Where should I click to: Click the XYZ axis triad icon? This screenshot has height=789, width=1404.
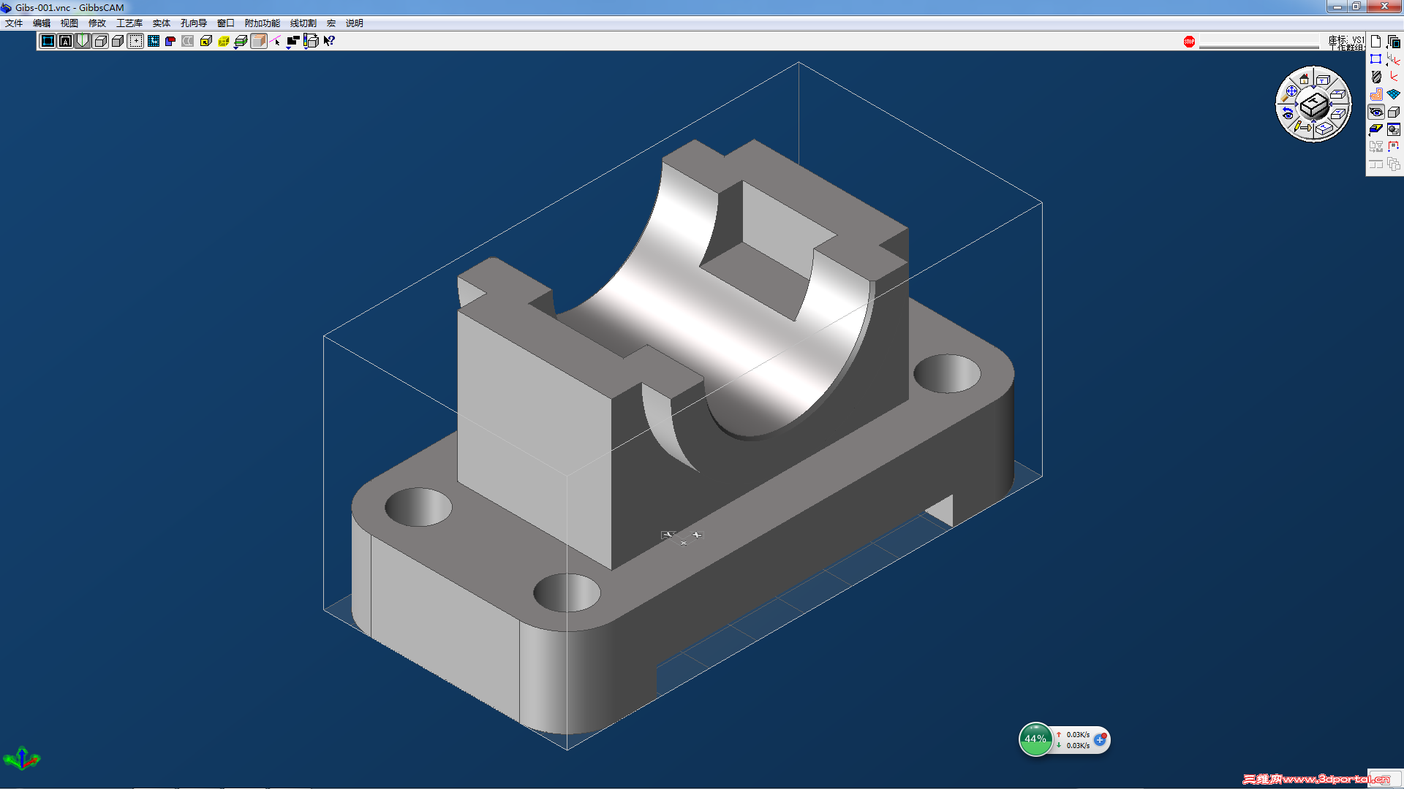(22, 758)
